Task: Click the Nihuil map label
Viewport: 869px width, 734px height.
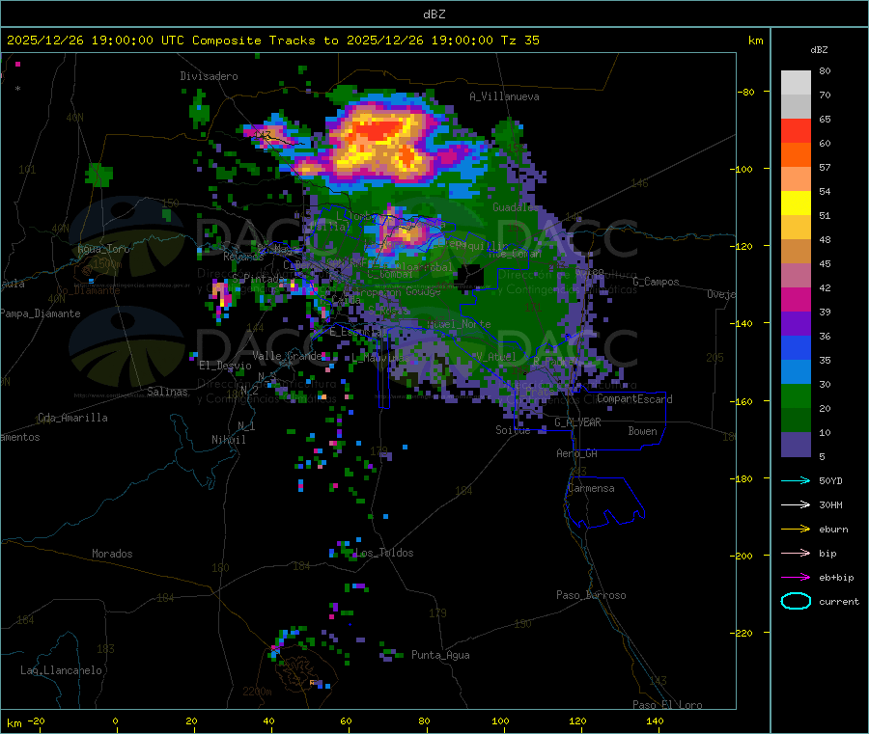Action: coord(228,440)
